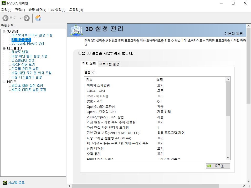The width and height of the screenshot is (251, 188).
Task: Select 가상 현실 – 가변 속도 수퍼 샘플링 row
Action: pos(155,122)
